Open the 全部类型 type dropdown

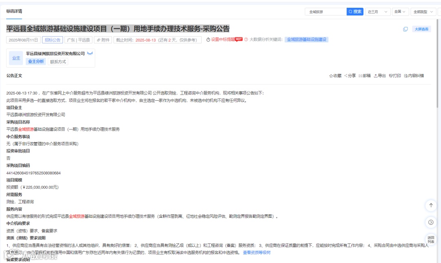(x=423, y=11)
